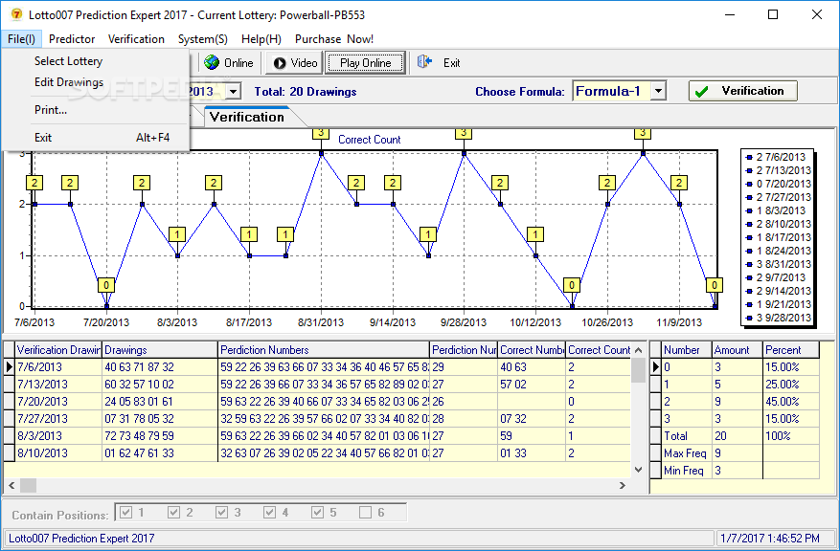Click the Play Online button

(x=365, y=63)
